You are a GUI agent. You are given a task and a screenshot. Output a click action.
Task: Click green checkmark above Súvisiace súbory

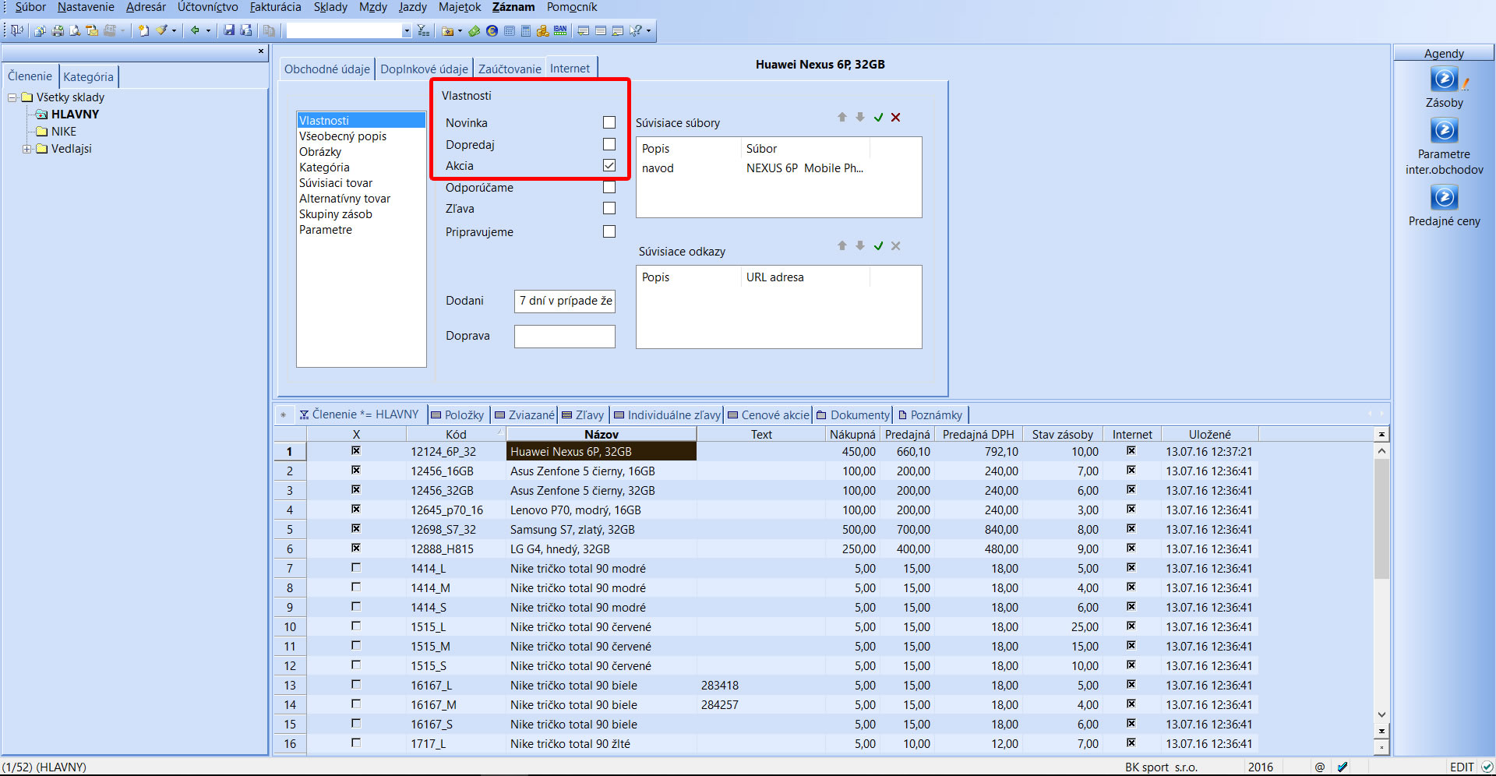(x=878, y=118)
